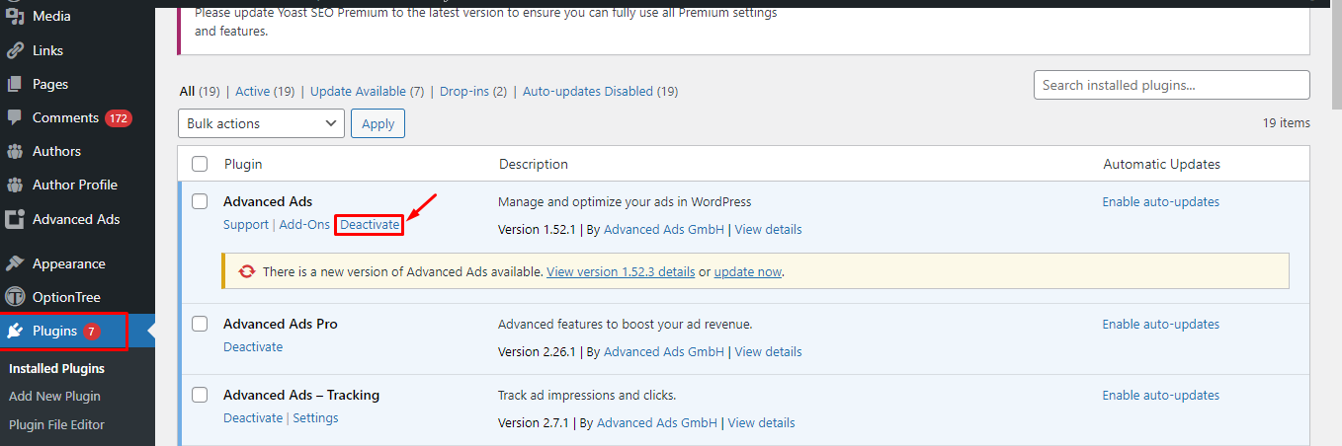
Task: Tick the select-all plugins checkbox in header
Action: (x=200, y=164)
